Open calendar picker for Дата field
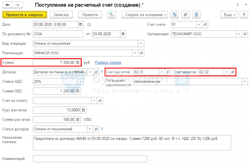Image resolution: width=250 pixels, height=165 pixels. [80, 24]
